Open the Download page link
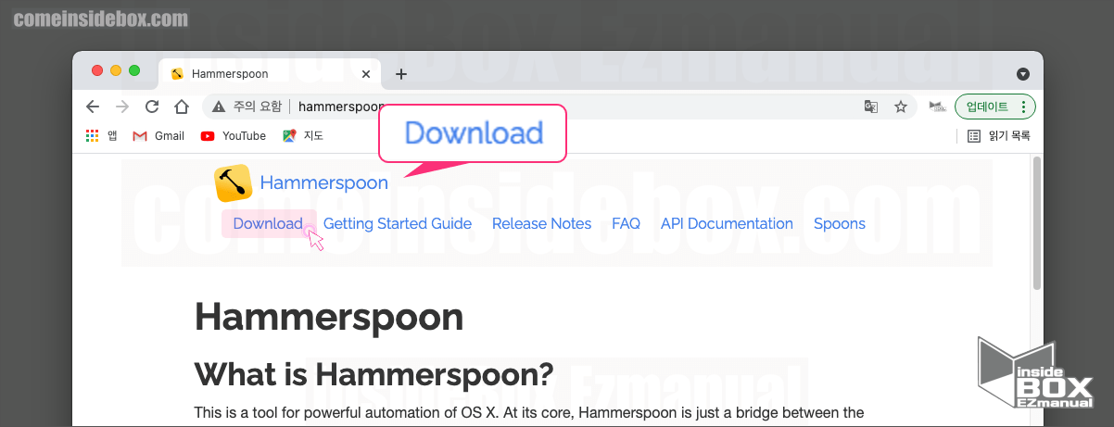 click(268, 223)
